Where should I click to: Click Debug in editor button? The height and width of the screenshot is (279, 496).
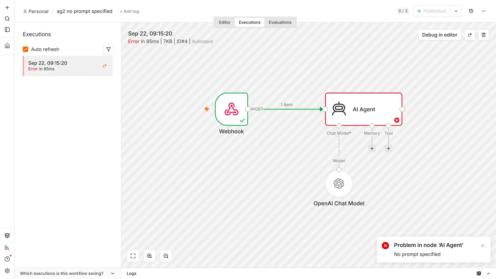tap(440, 35)
